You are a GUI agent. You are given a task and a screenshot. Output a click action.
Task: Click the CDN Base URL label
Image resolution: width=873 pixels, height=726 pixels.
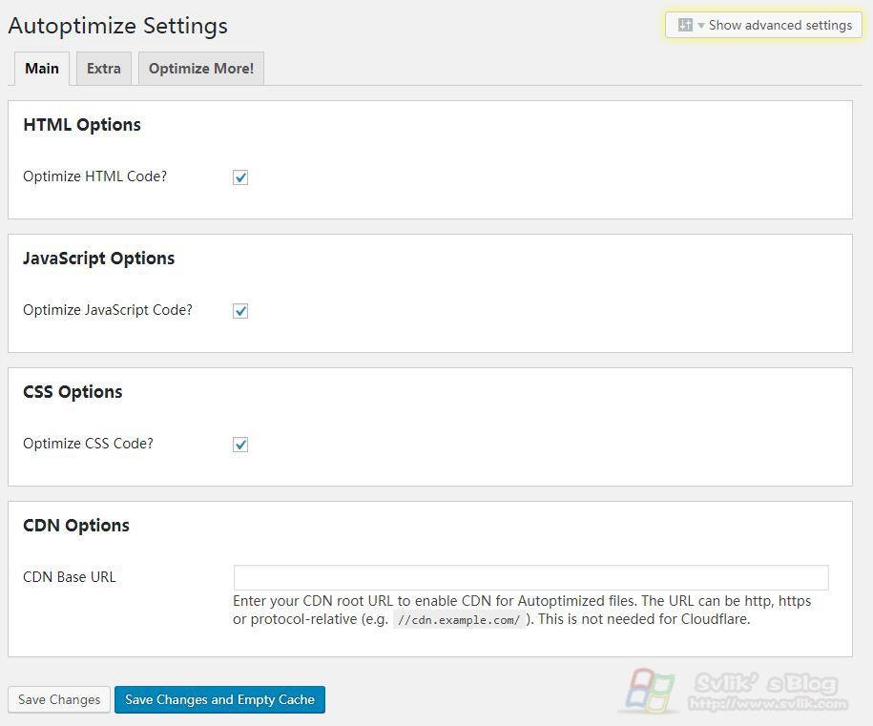pyautogui.click(x=70, y=577)
